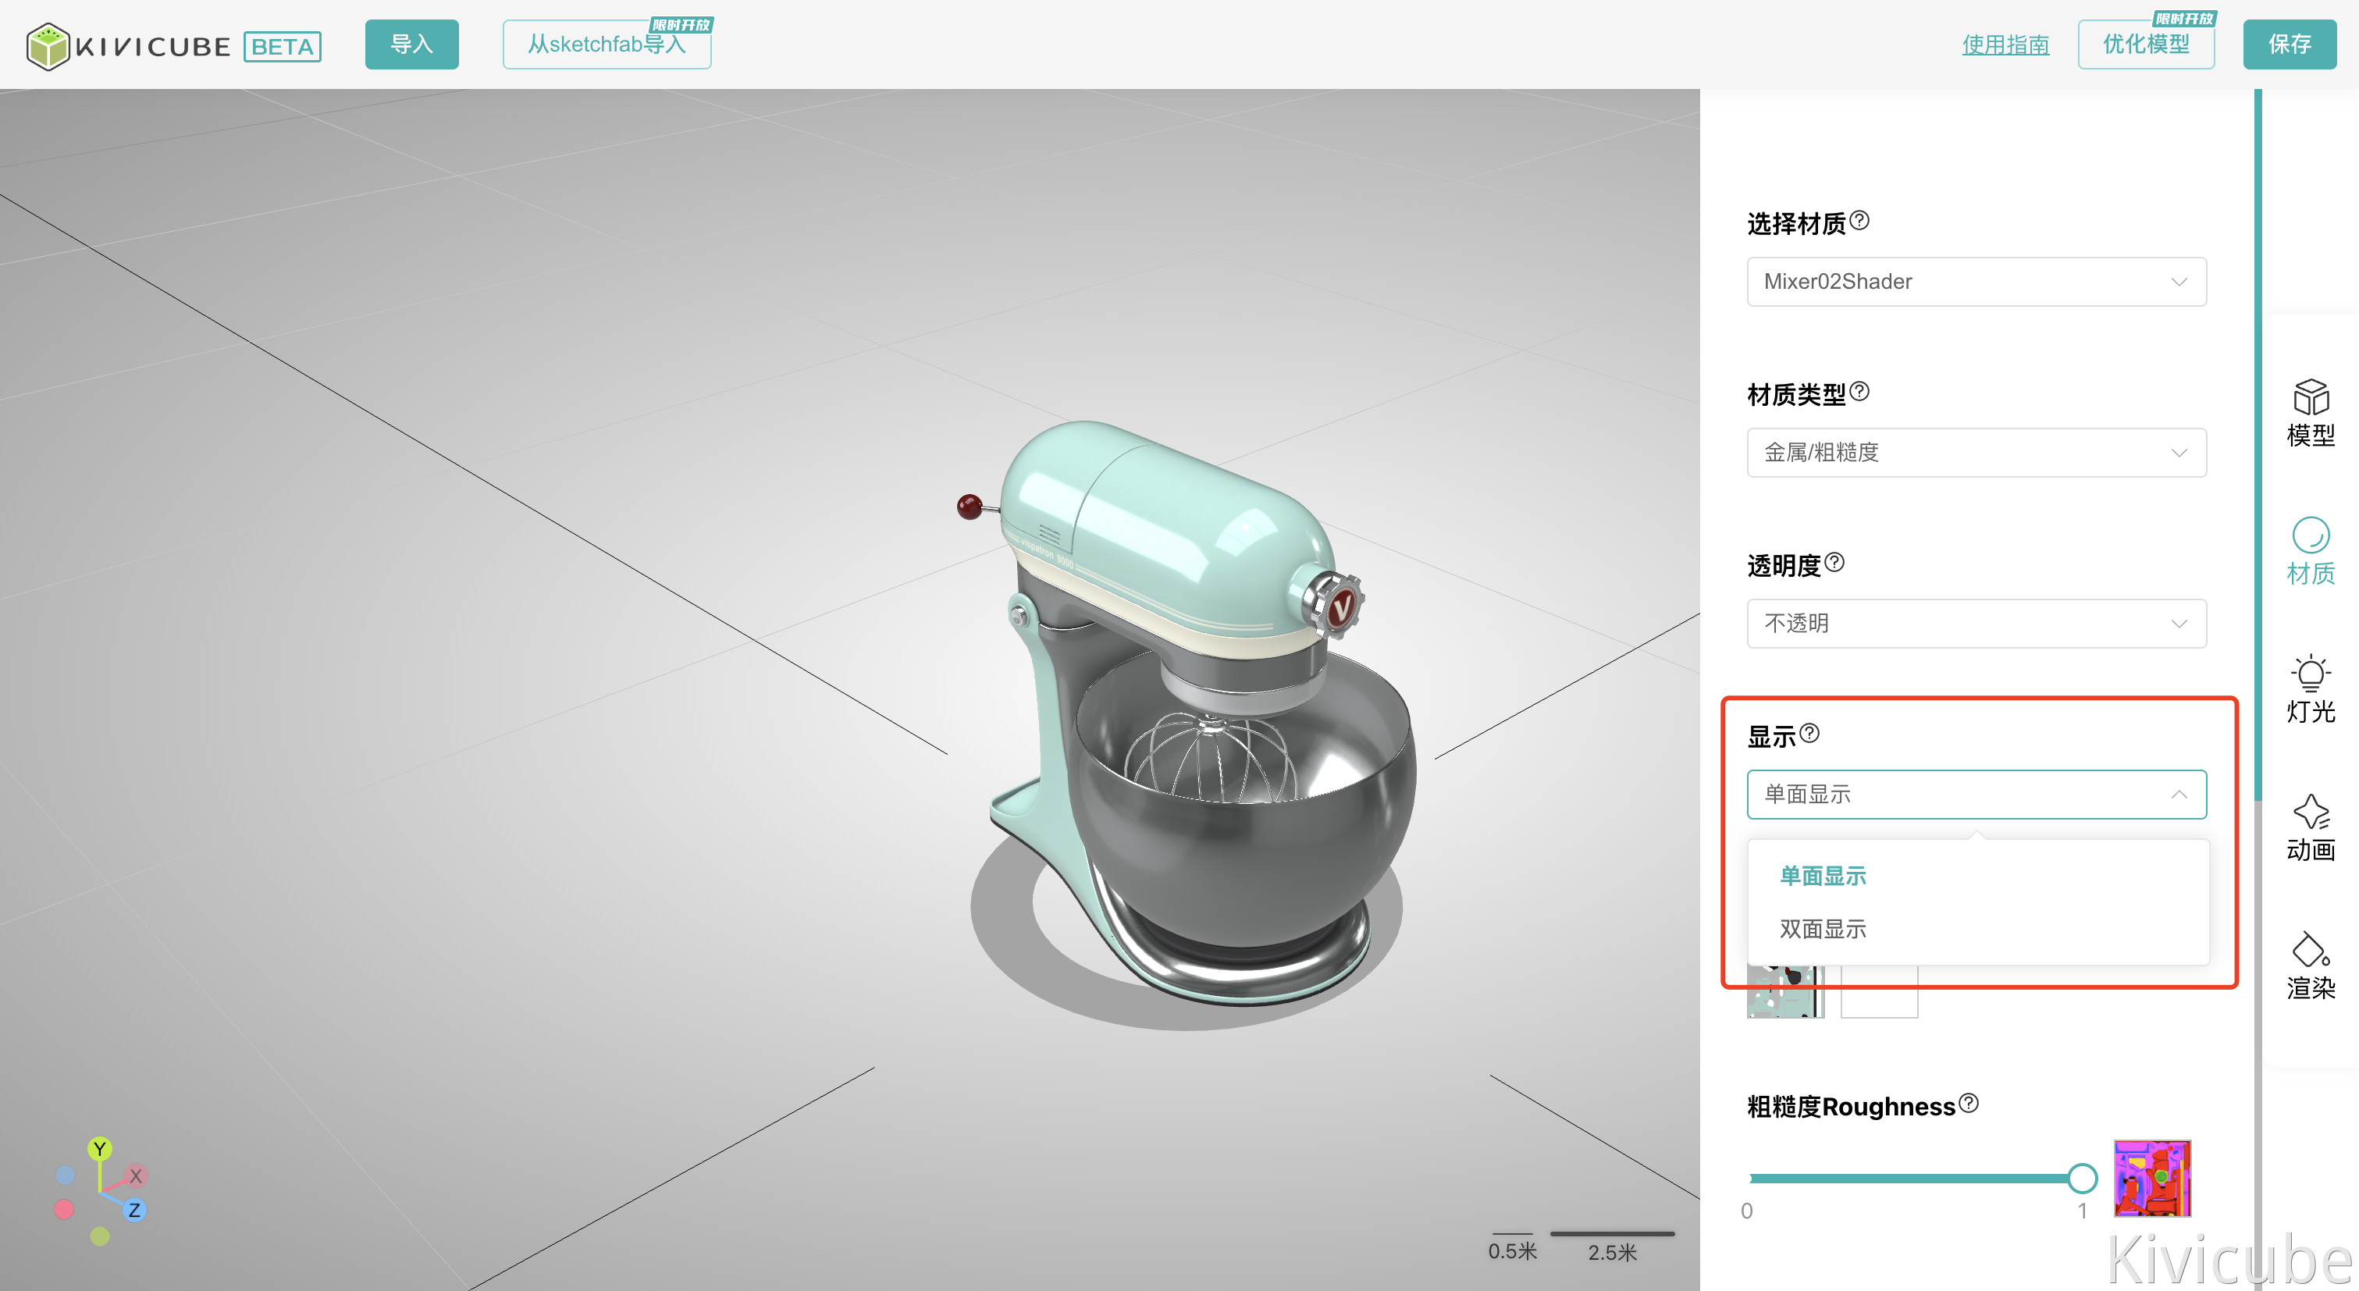Open the 渲染 (Render) panel icon
This screenshot has height=1291, width=2359.
tap(2310, 965)
